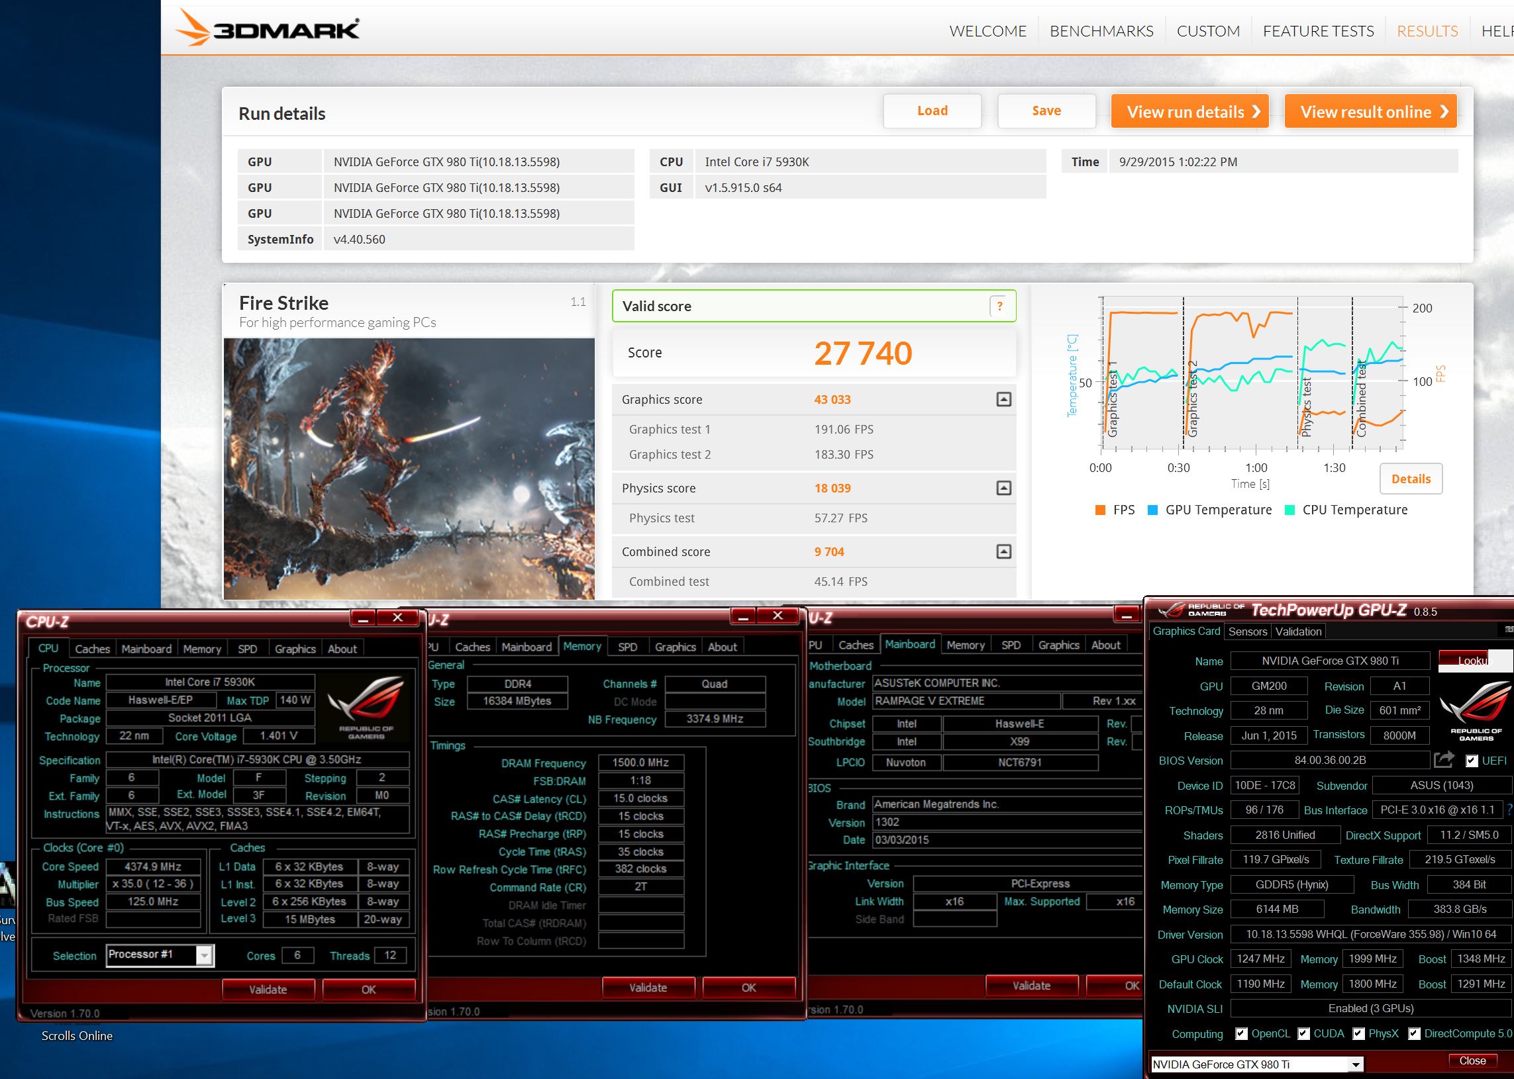1514x1079 pixels.
Task: Click Close button in GPU-Z
Action: (1472, 1060)
